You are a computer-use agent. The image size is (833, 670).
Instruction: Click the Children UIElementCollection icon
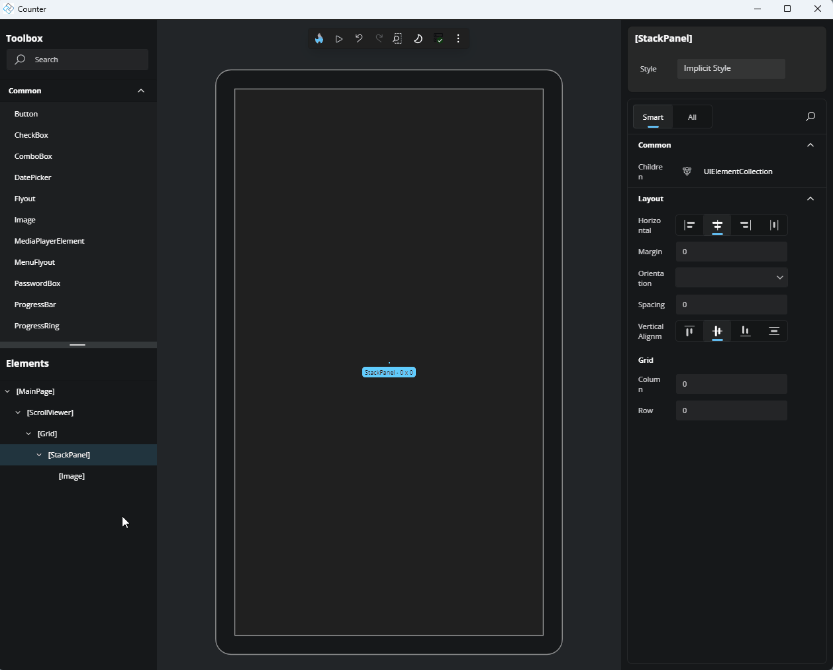click(687, 171)
